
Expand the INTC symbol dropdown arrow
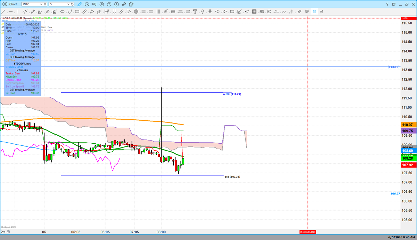[41, 4]
